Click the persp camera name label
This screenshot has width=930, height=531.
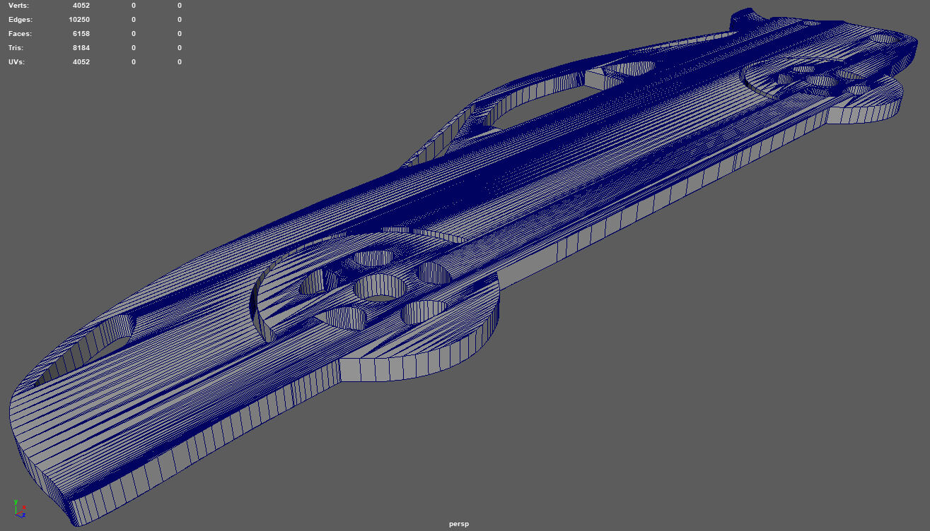point(459,524)
